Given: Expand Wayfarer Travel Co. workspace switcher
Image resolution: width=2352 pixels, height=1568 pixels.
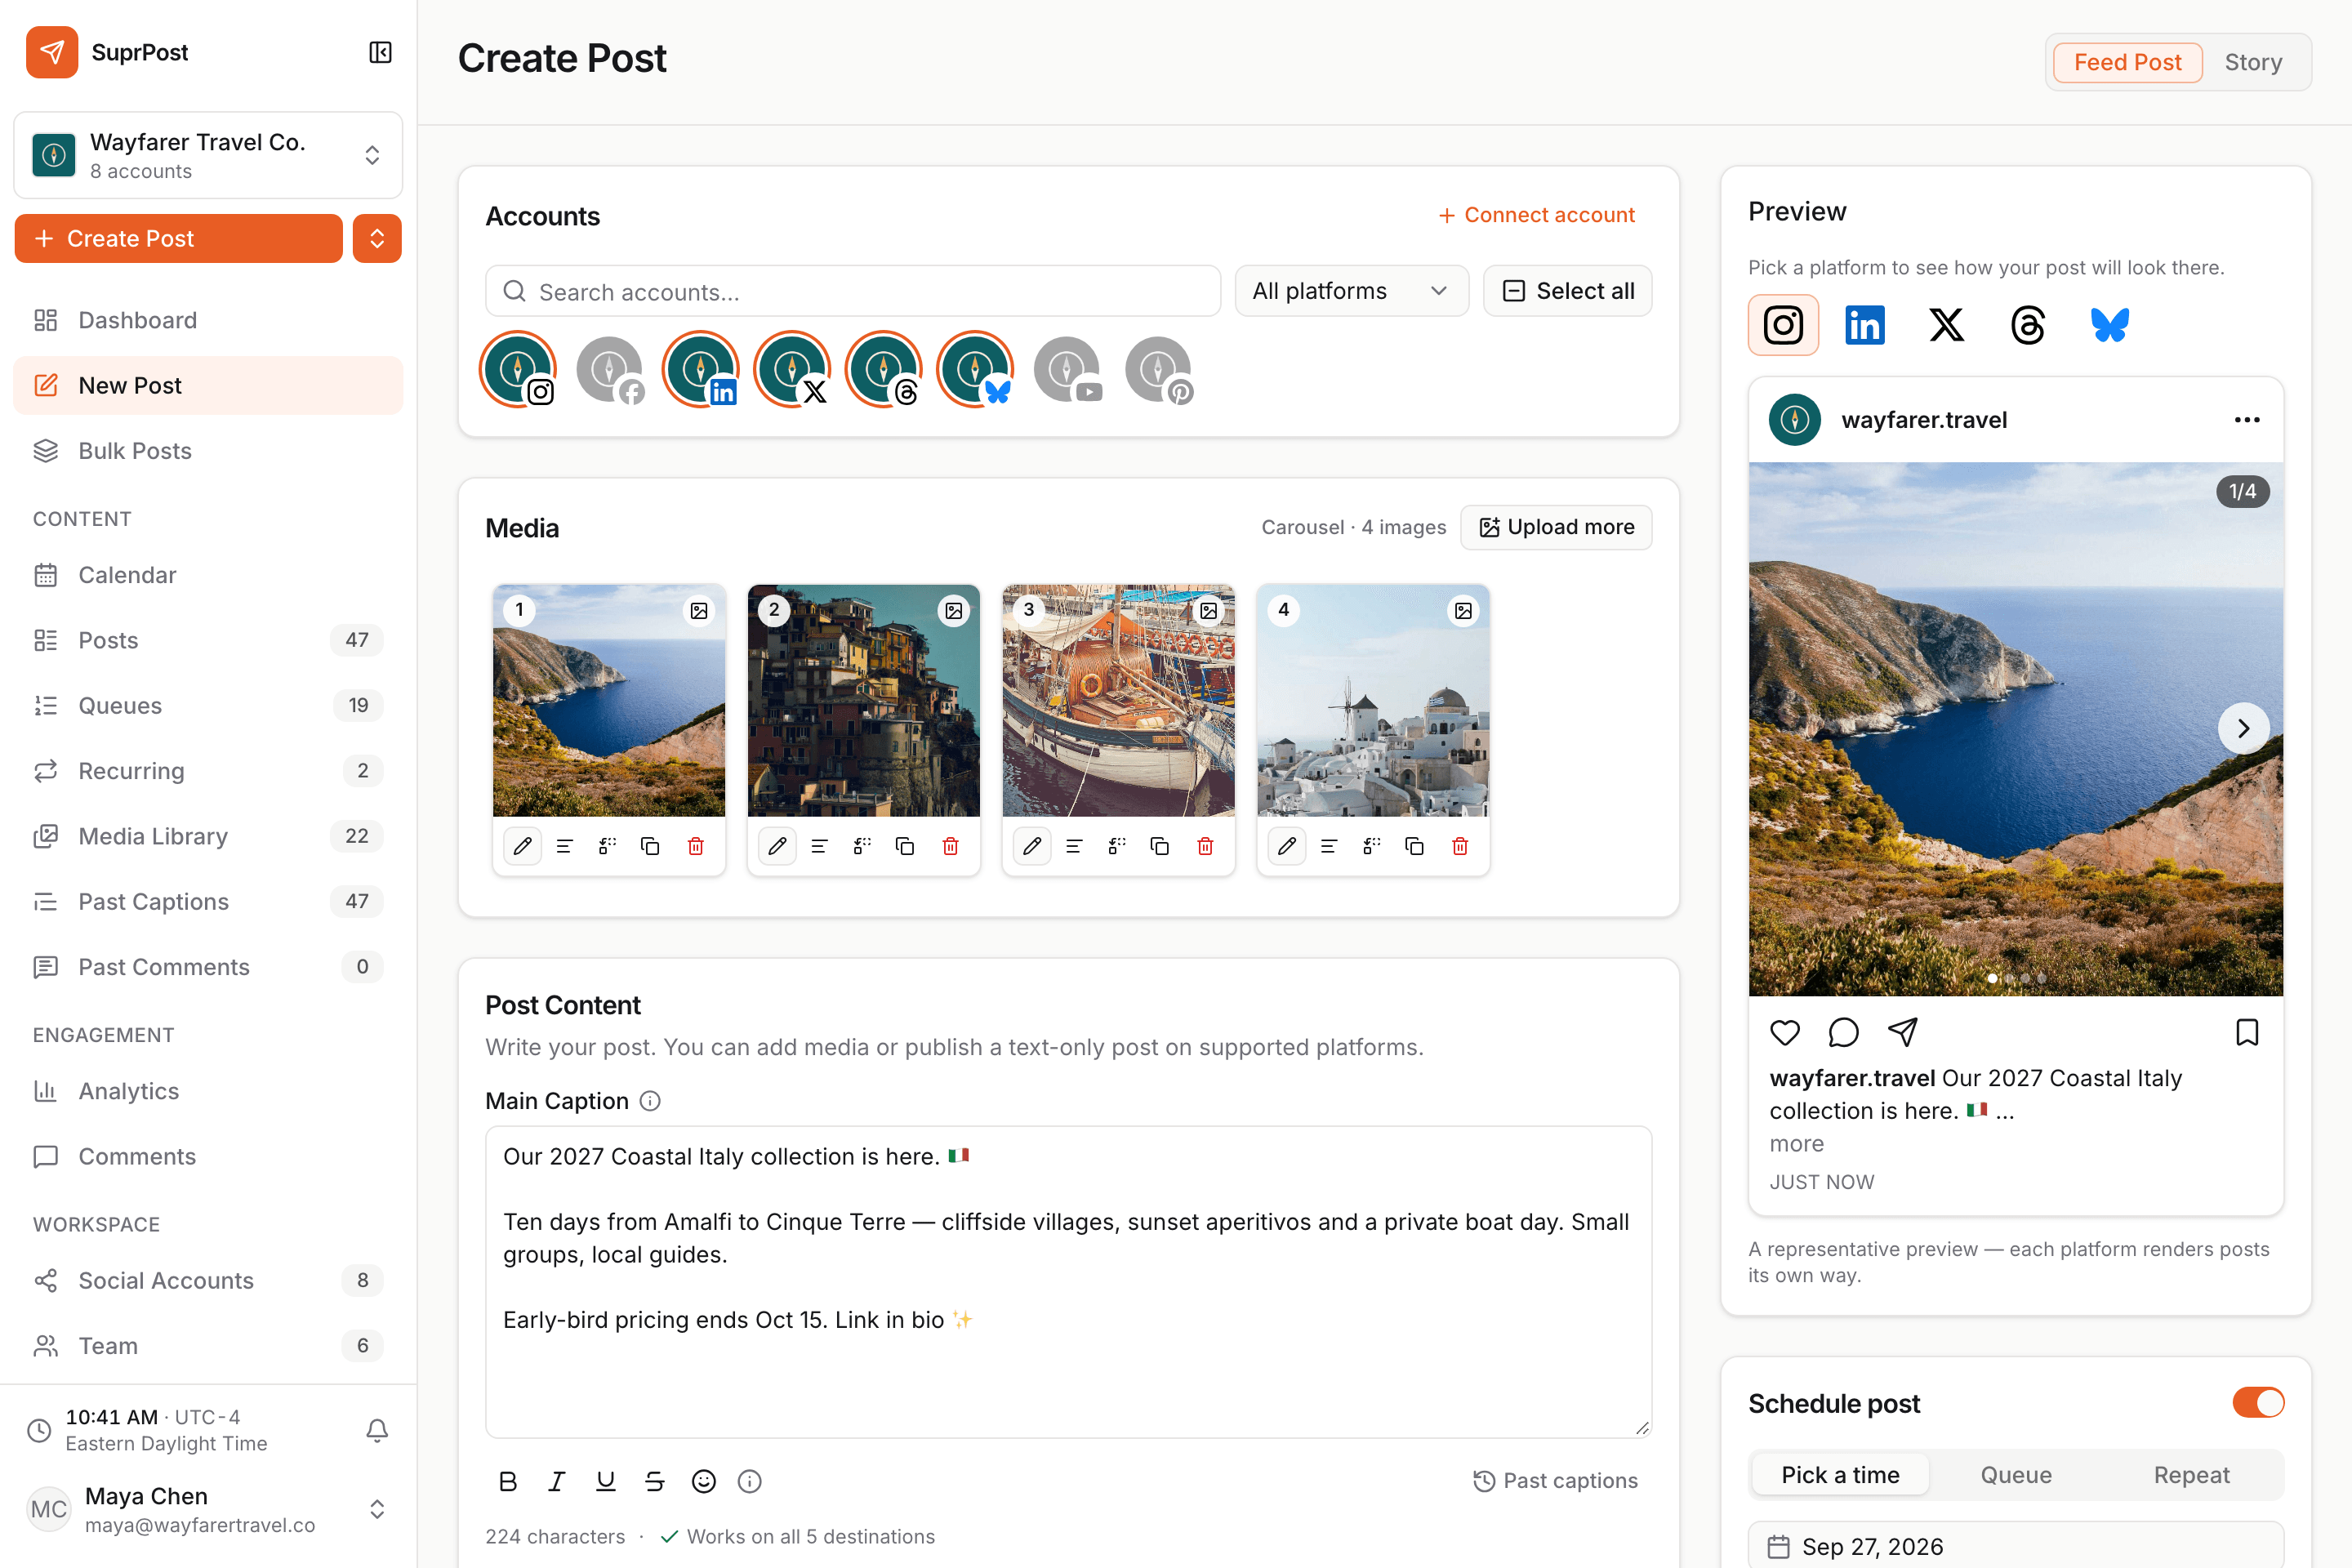Looking at the screenshot, I should [x=208, y=155].
